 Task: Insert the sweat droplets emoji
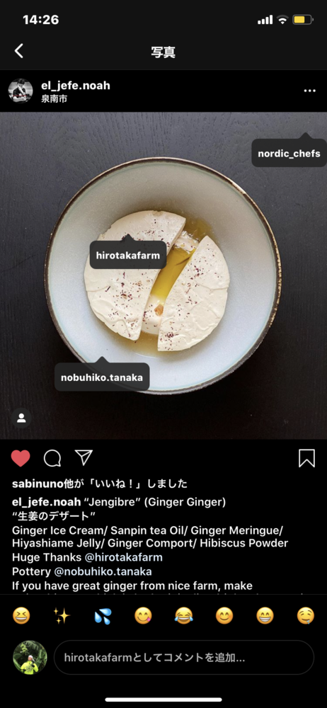click(x=103, y=615)
